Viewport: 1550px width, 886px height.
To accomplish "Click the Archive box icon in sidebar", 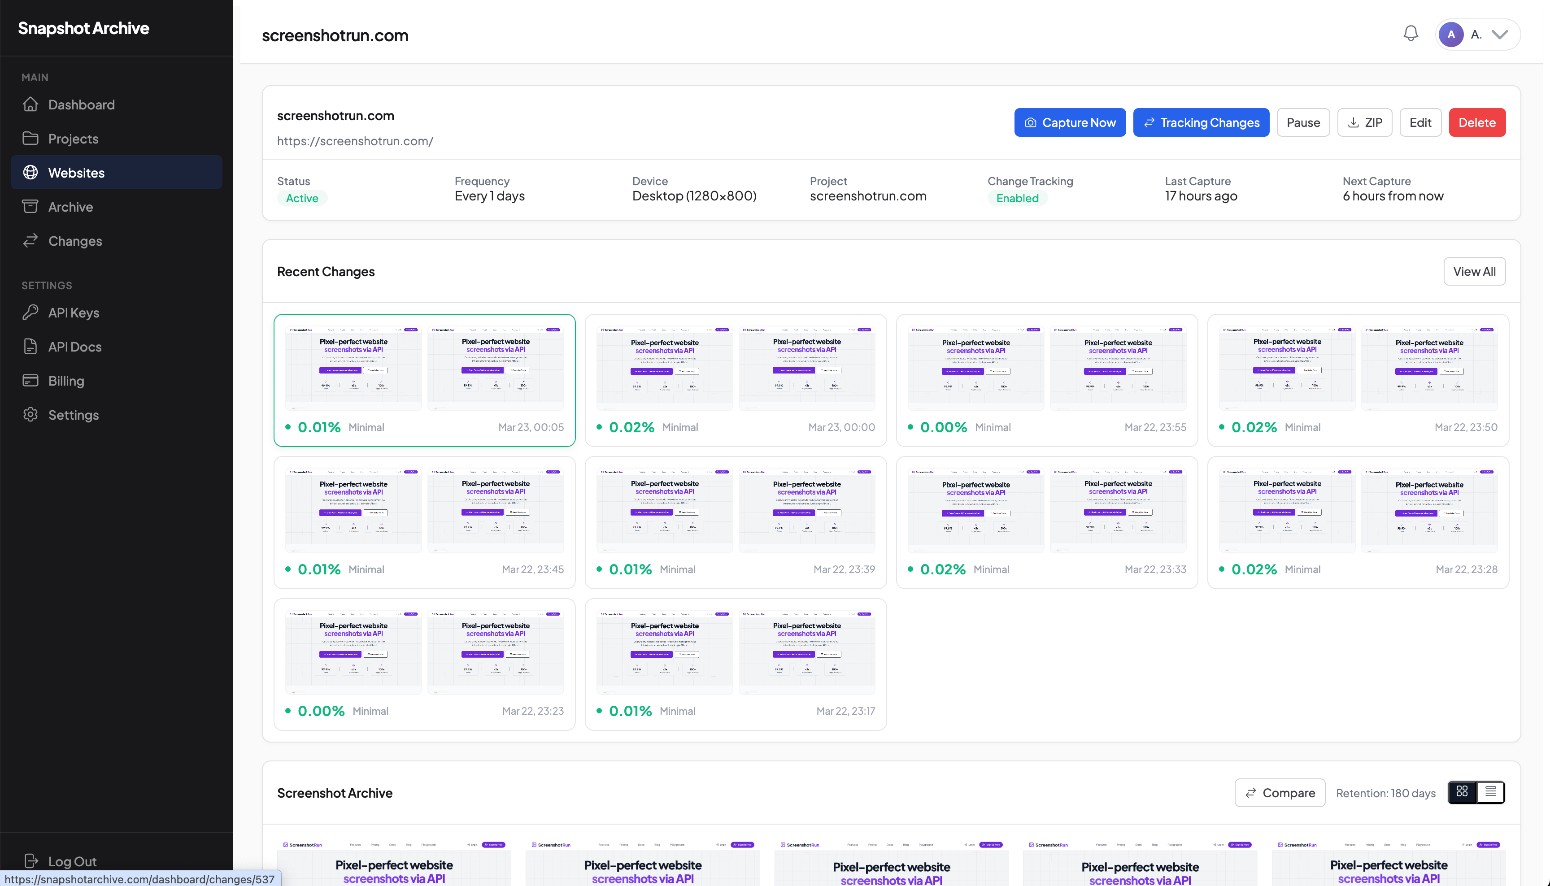I will (30, 207).
